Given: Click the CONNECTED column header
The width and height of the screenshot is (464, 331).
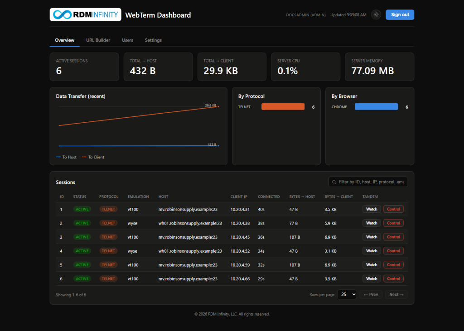Looking at the screenshot, I should coord(269,197).
